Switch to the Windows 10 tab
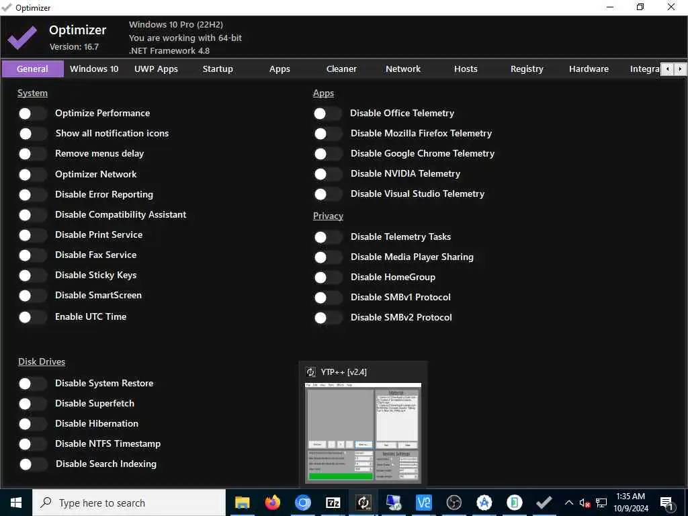This screenshot has width=688, height=516. coord(94,69)
